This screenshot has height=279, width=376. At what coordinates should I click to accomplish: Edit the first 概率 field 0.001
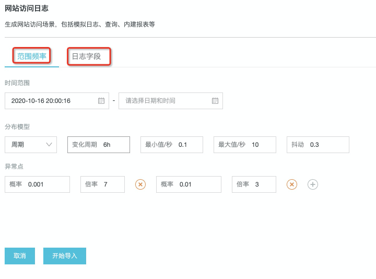(x=46, y=184)
